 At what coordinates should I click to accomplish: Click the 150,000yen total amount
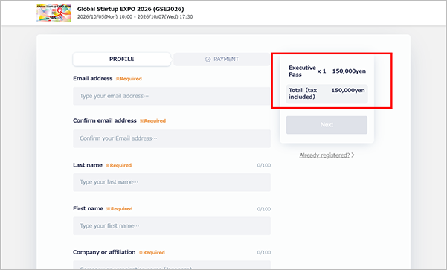tap(348, 91)
